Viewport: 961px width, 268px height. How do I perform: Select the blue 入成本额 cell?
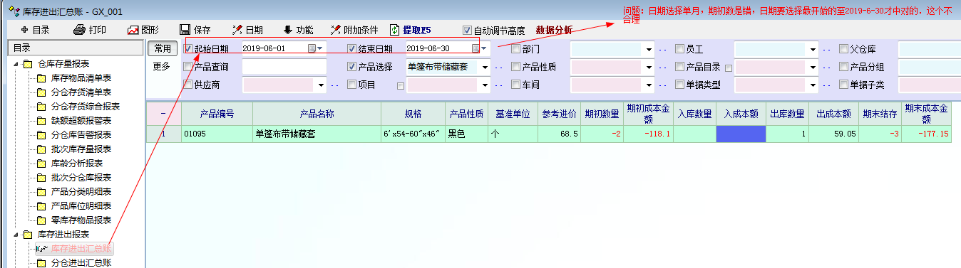(x=741, y=134)
